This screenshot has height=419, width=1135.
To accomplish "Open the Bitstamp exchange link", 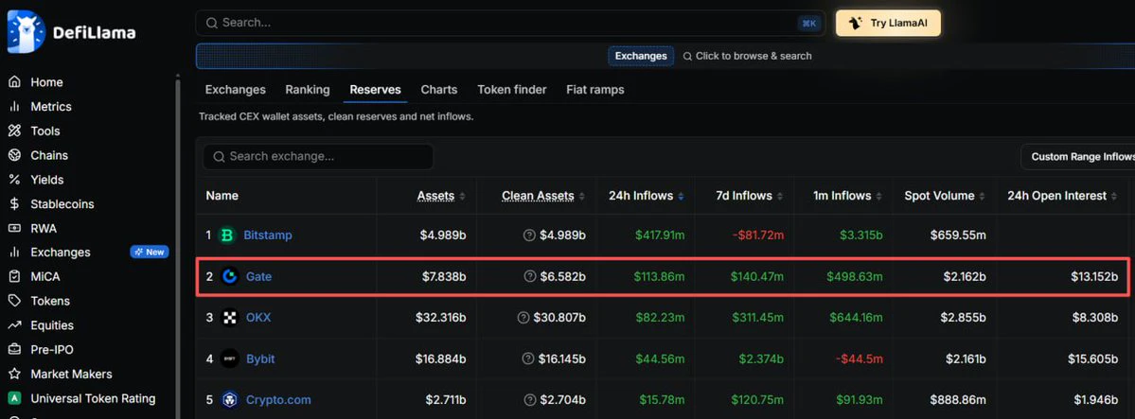I will pos(268,236).
